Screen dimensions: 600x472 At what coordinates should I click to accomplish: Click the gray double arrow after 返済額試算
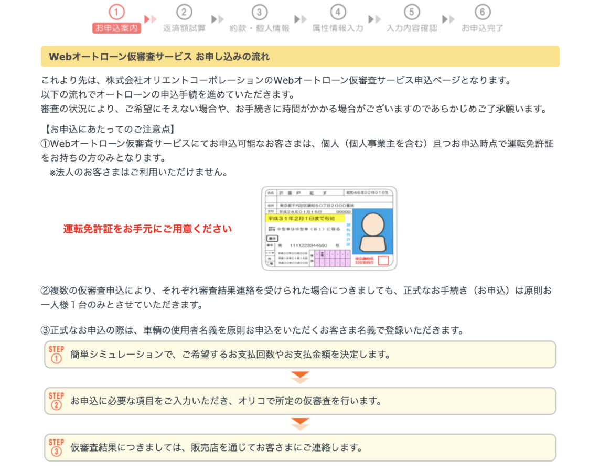pos(218,19)
